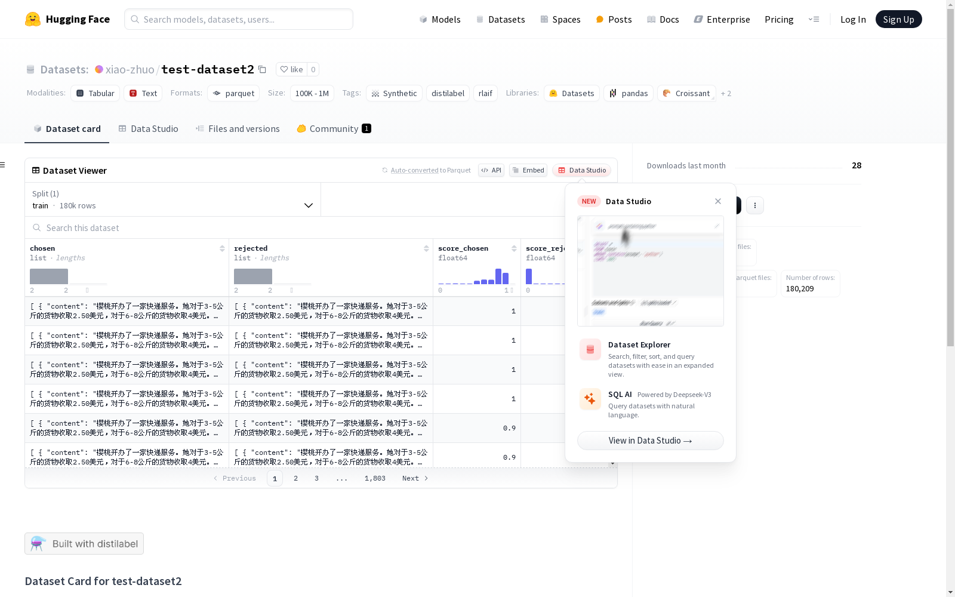This screenshot has width=955, height=597.
Task: Open the API button in Dataset Viewer
Action: click(x=491, y=170)
